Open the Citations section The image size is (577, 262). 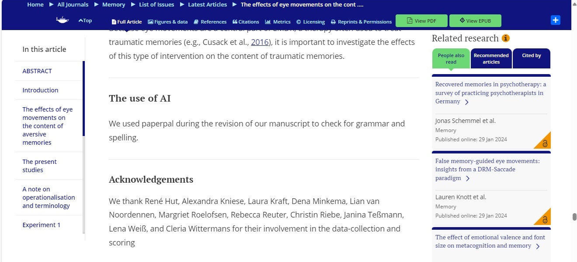point(246,22)
